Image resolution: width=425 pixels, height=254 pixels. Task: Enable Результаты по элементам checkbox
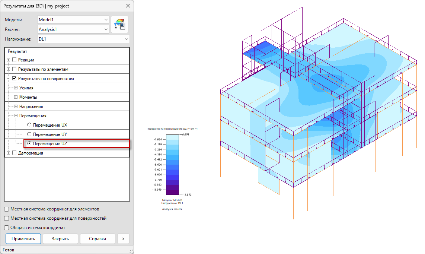tap(15, 69)
